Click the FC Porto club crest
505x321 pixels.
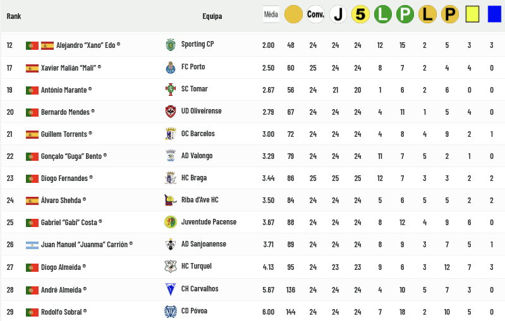pyautogui.click(x=169, y=67)
